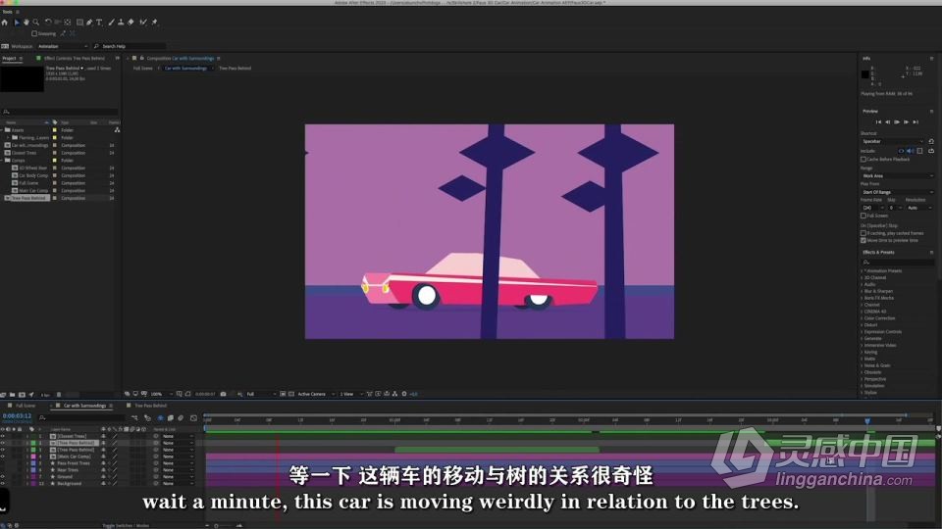The height and width of the screenshot is (529, 942).
Task: Click New Folder icon at Project panel bottom
Action: (12, 395)
